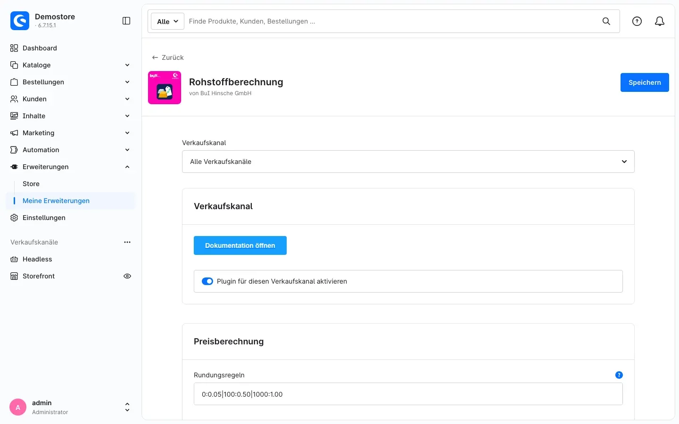
Task: Expand the Kataloge menu chevron
Action: (x=127, y=65)
